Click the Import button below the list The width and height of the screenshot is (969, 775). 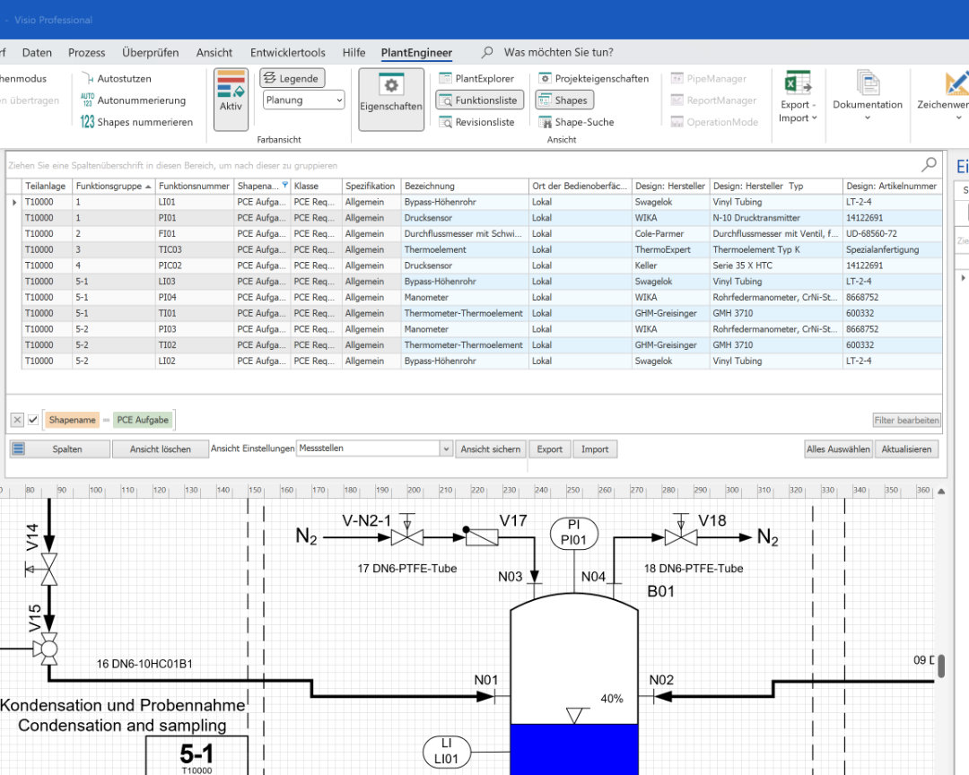[x=595, y=449]
